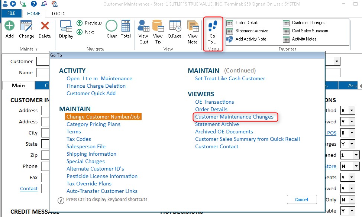
Task: Open the Display screen icon
Action: point(66,27)
